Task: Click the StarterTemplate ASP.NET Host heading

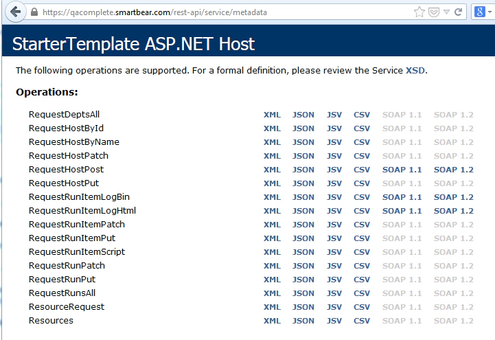Action: pyautogui.click(x=133, y=43)
